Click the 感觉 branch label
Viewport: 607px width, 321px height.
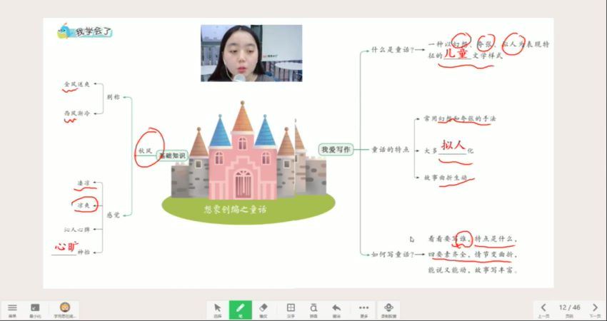click(x=113, y=215)
